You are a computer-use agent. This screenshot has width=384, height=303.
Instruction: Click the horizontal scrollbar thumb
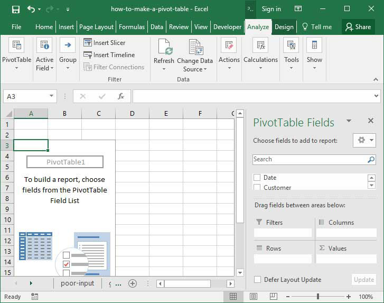pyautogui.click(x=188, y=284)
